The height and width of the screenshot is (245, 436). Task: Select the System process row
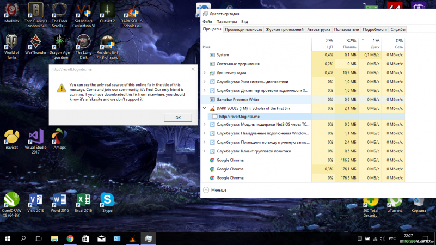303,55
